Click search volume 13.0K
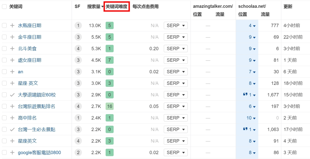Viewport: 310px width, 159px height. coord(95,25)
